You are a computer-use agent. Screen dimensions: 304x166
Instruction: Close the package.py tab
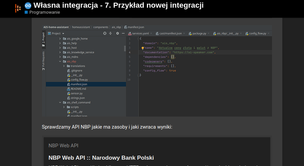point(209,33)
